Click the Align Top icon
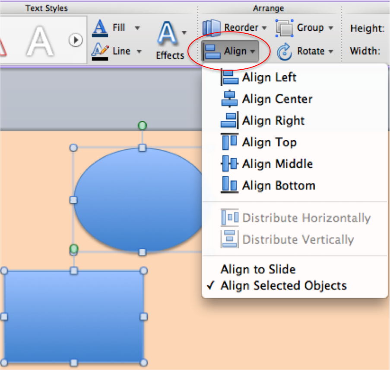Screen dimensions: 390x370 (x=229, y=142)
